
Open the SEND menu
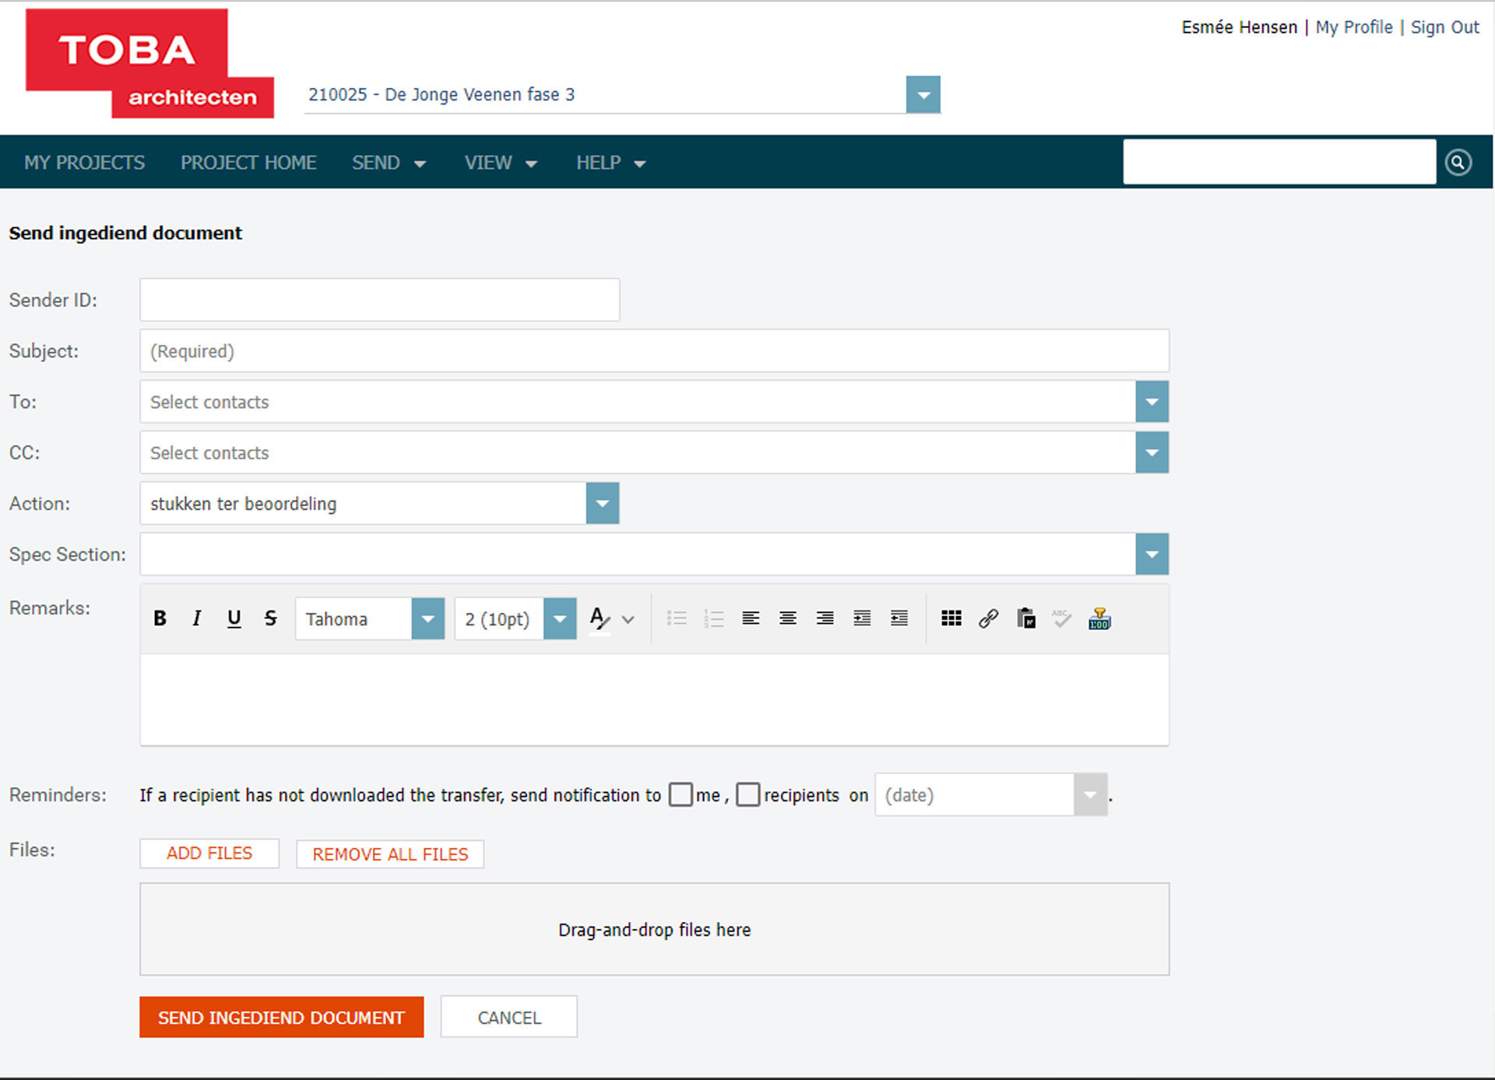(388, 163)
